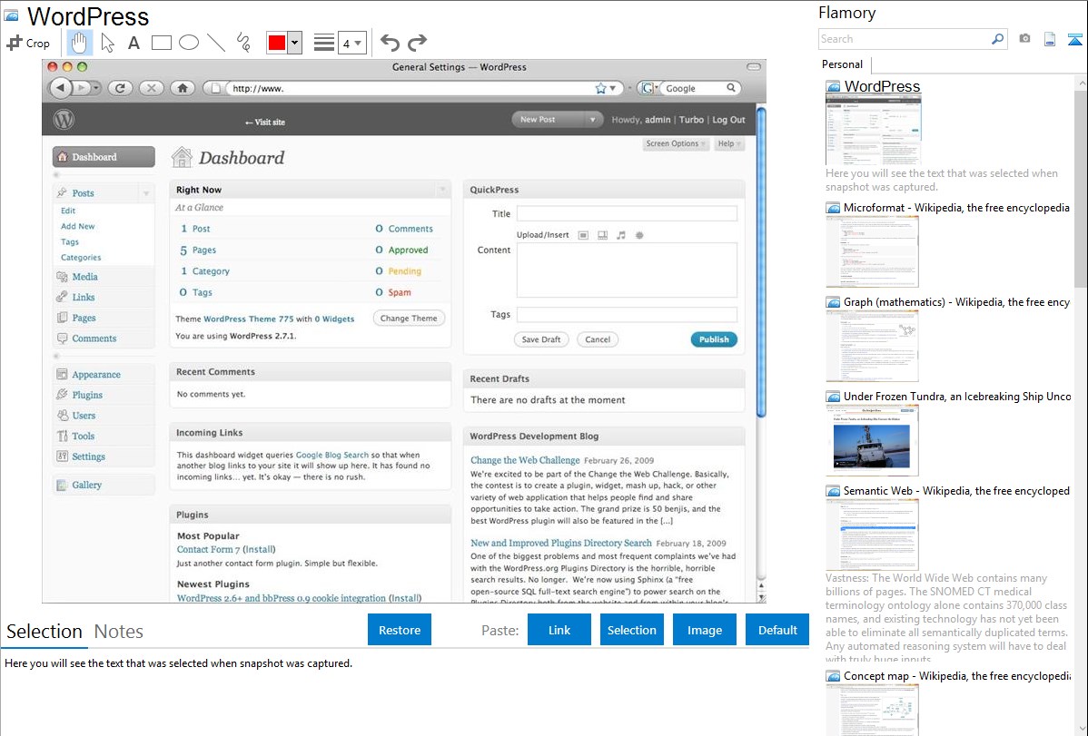Viewport: 1088px width, 736px height.
Task: Open the Icebreaking Ship snapshot thumbnail
Action: point(872,440)
